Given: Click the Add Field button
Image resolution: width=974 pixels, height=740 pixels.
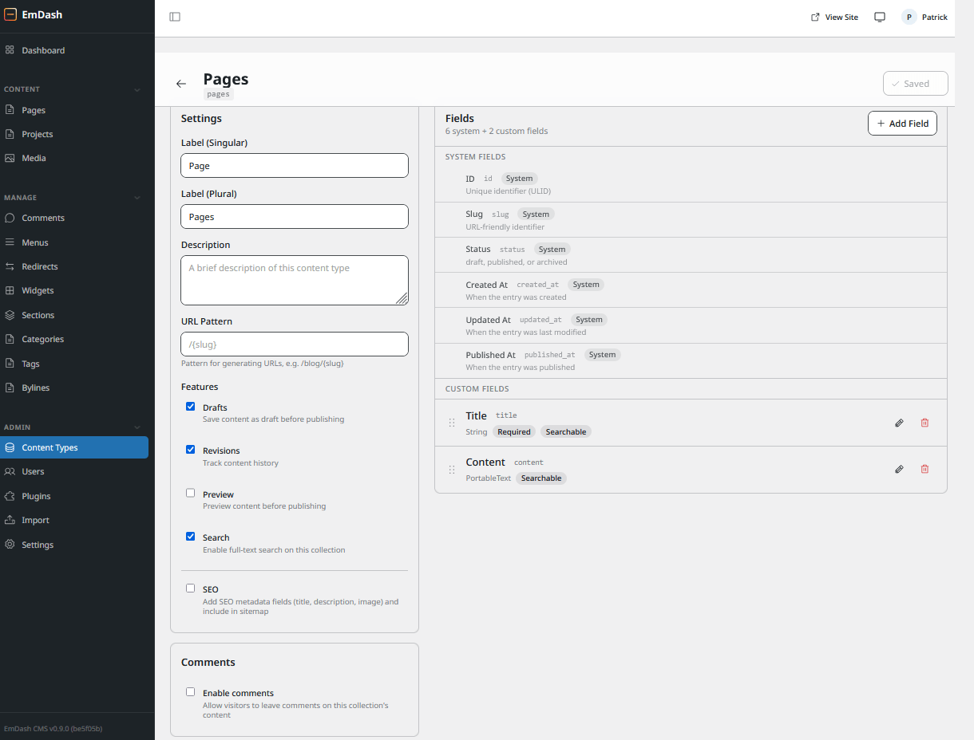Looking at the screenshot, I should [902, 124].
